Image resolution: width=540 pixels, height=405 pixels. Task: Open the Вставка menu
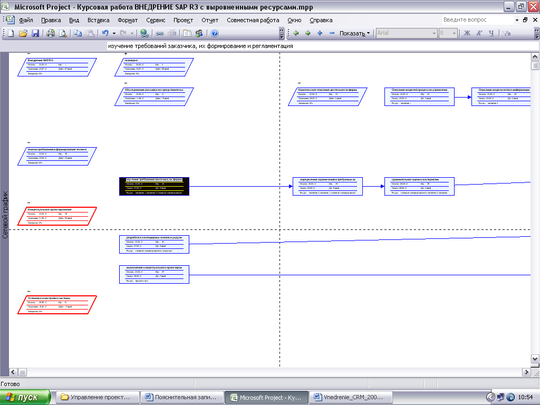[99, 20]
